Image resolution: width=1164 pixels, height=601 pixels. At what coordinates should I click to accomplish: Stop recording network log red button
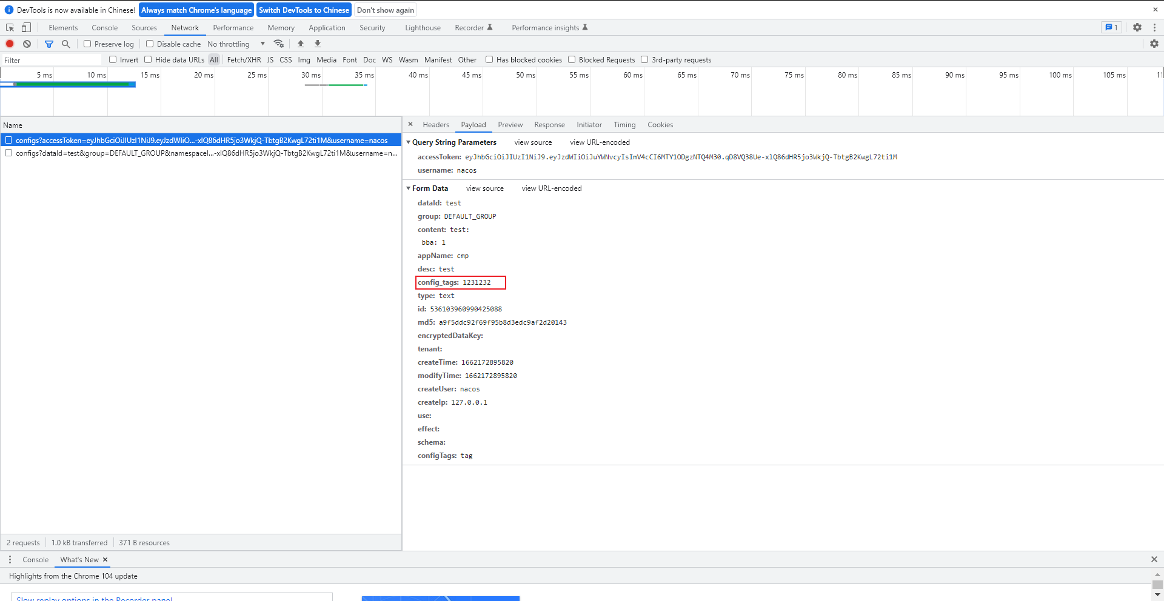coord(10,44)
